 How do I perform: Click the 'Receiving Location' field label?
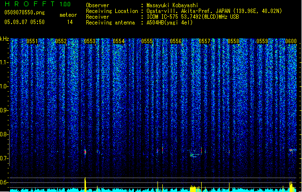tap(112, 11)
